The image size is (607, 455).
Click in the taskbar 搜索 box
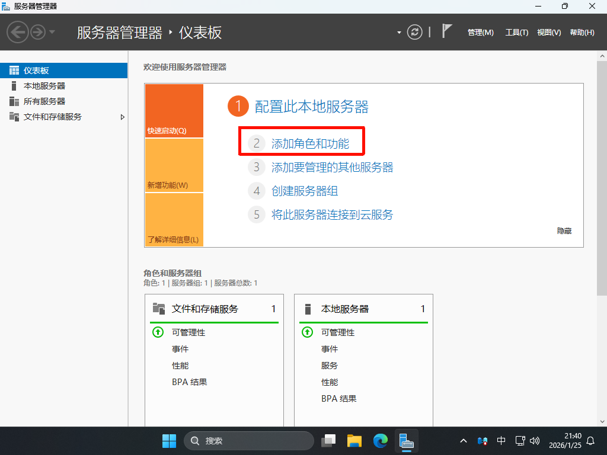[249, 441]
